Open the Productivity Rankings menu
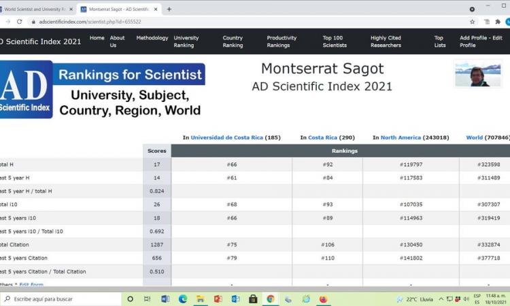 click(282, 41)
